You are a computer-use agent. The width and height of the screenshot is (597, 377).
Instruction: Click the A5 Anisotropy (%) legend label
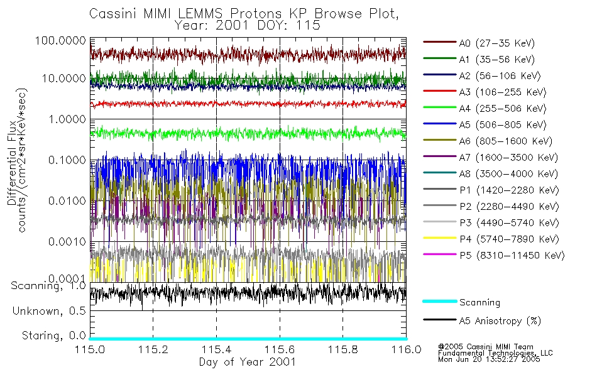pyautogui.click(x=500, y=321)
